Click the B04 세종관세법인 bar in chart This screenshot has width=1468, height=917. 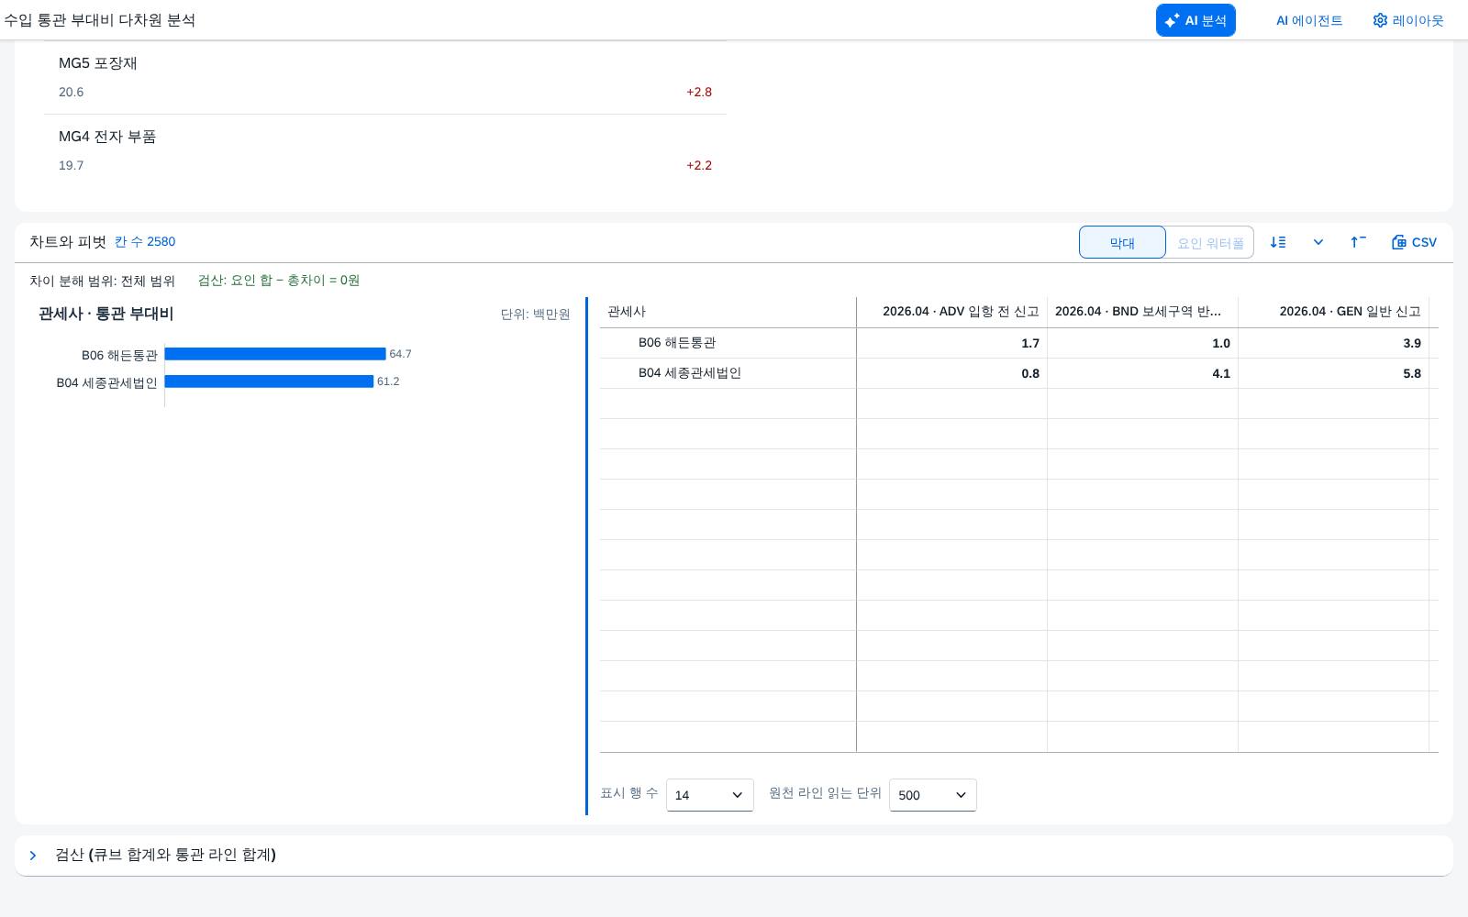pos(269,381)
